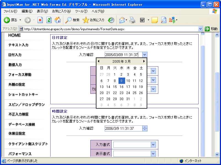Collapse the open date picker dropdown

(145, 54)
